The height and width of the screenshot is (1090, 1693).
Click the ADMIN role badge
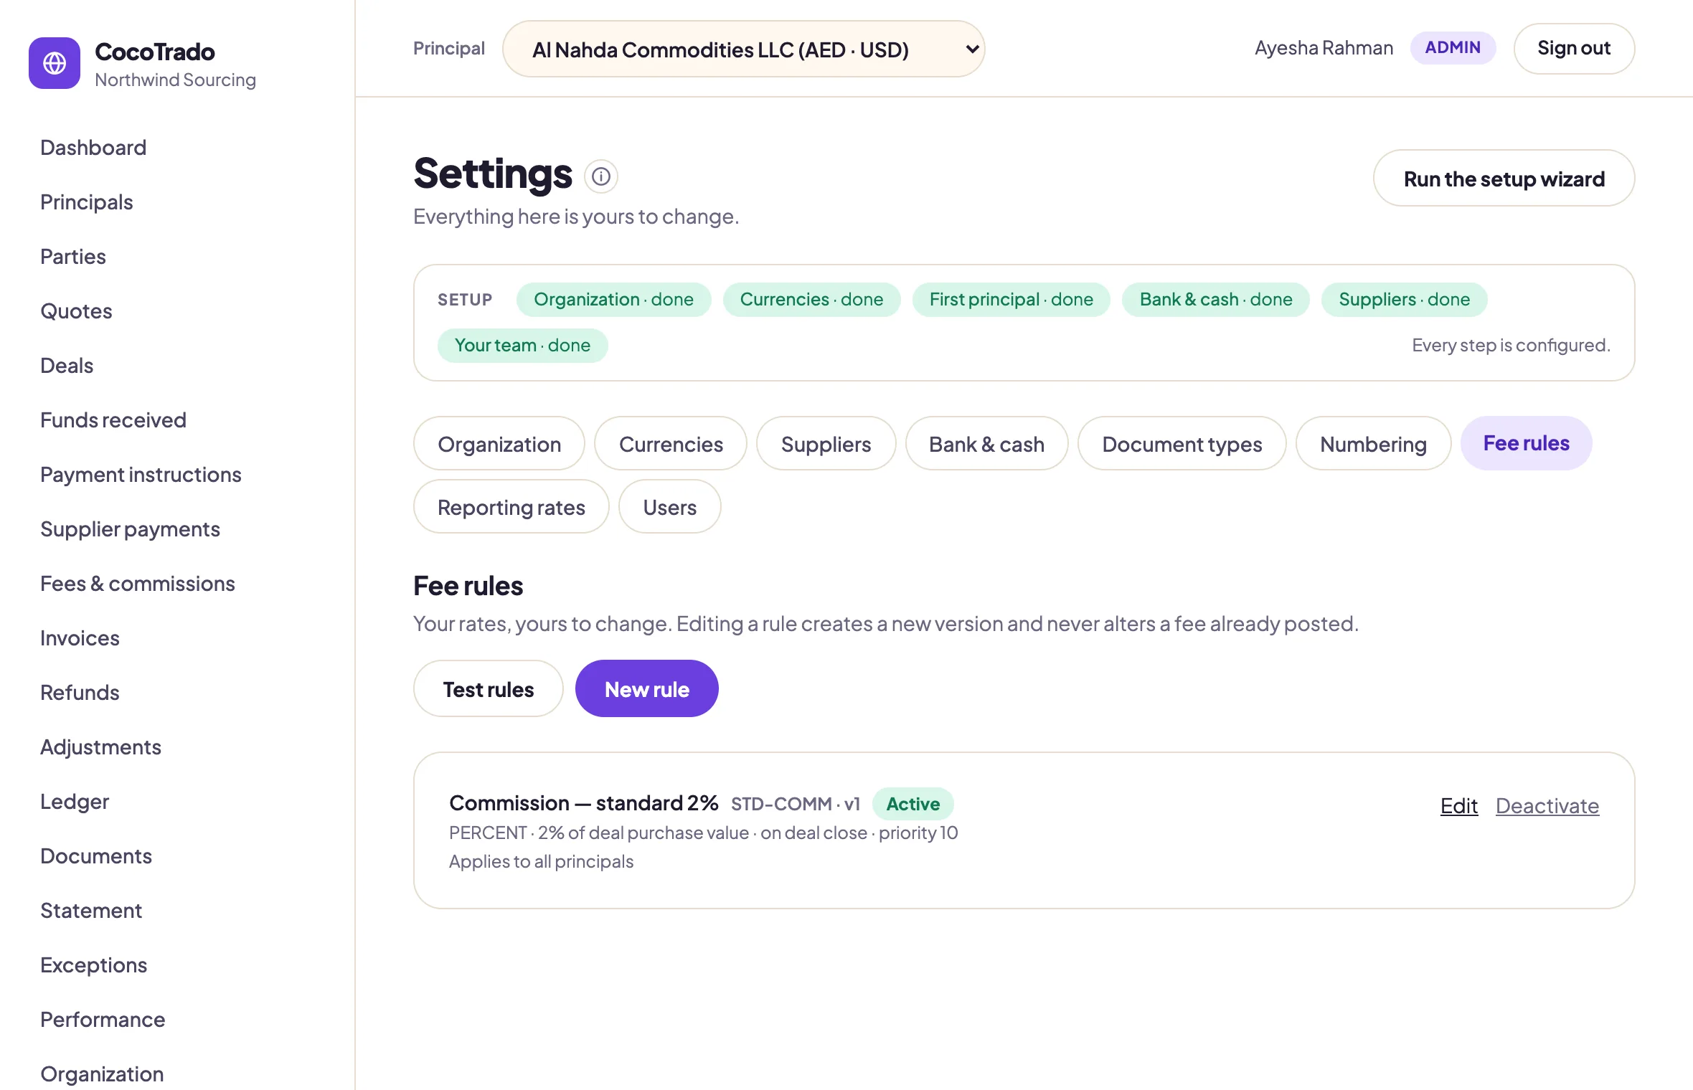click(x=1453, y=48)
